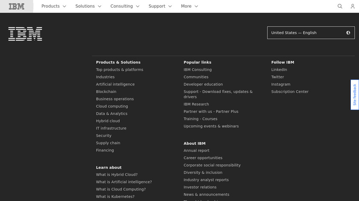Open the Artificial intelligence link
This screenshot has width=359, height=201.
coord(115,84)
